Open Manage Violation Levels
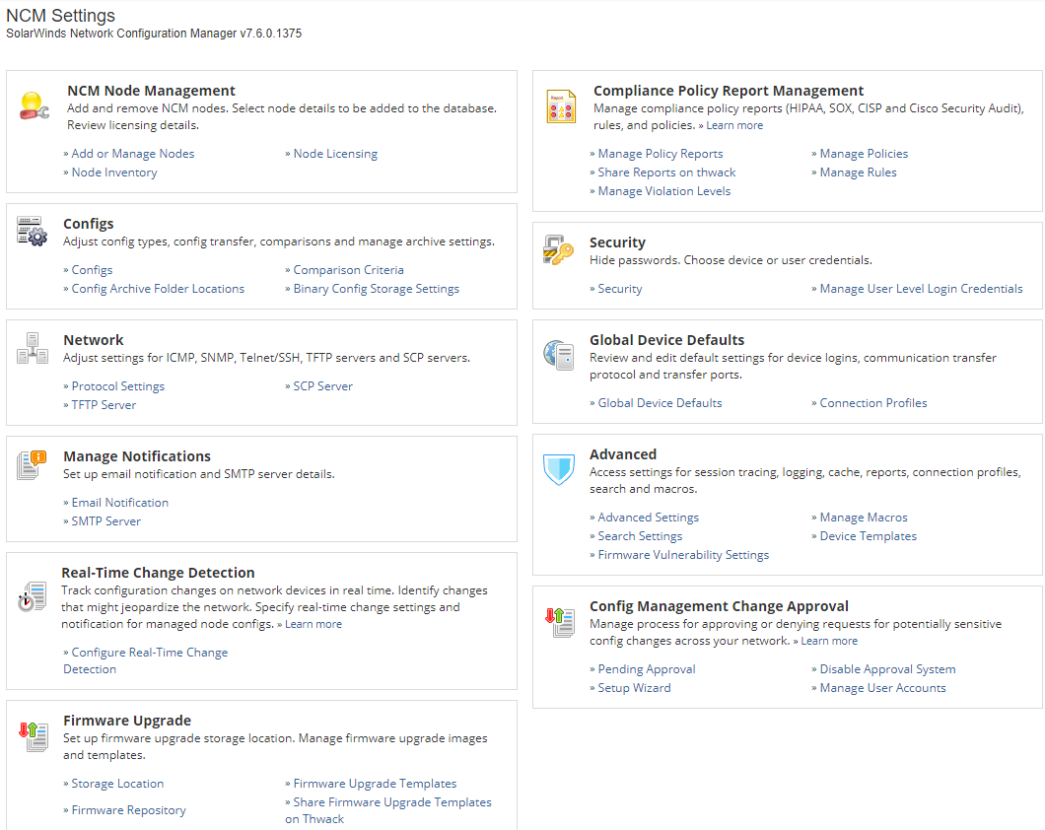 [x=663, y=191]
